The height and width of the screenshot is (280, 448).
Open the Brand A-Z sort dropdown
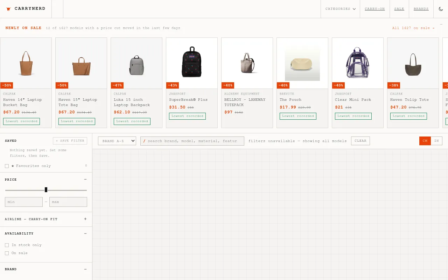click(x=117, y=141)
